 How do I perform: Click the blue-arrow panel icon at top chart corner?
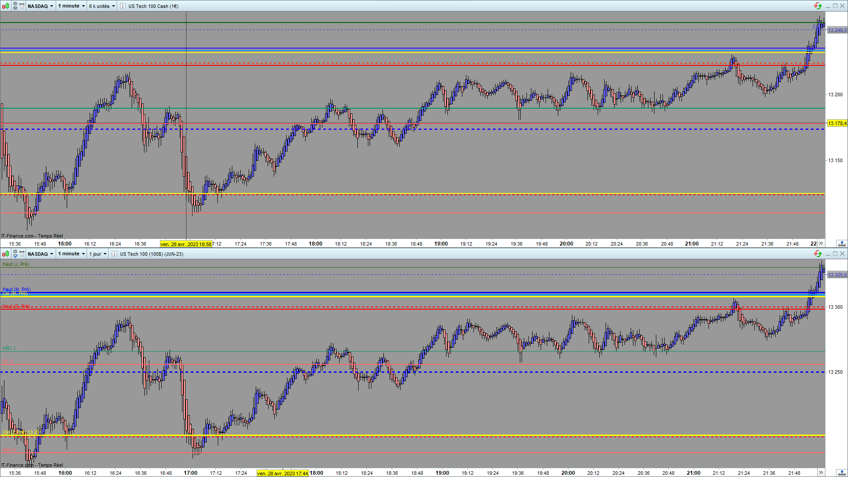[x=841, y=244]
